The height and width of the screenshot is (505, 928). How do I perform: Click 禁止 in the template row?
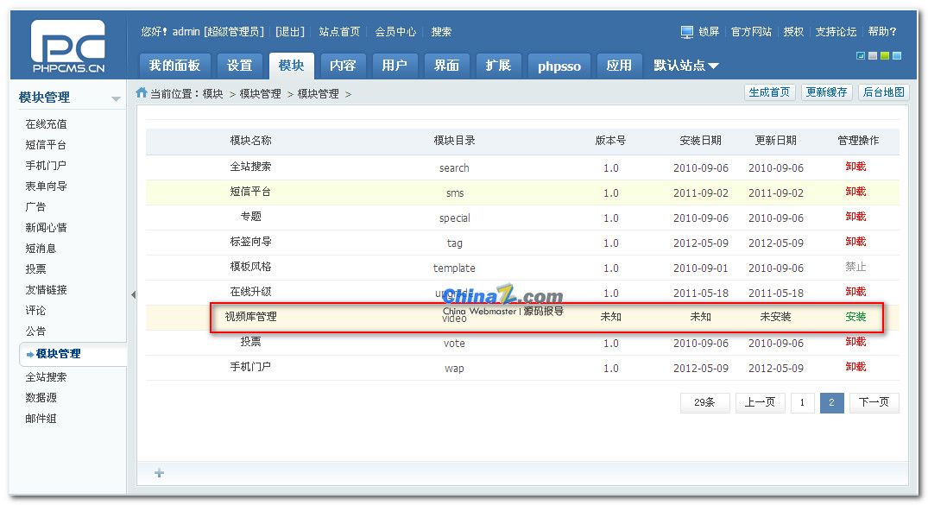(855, 267)
